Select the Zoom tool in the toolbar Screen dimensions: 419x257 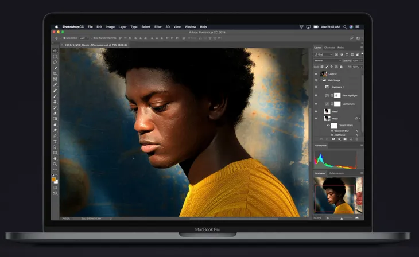click(x=55, y=164)
